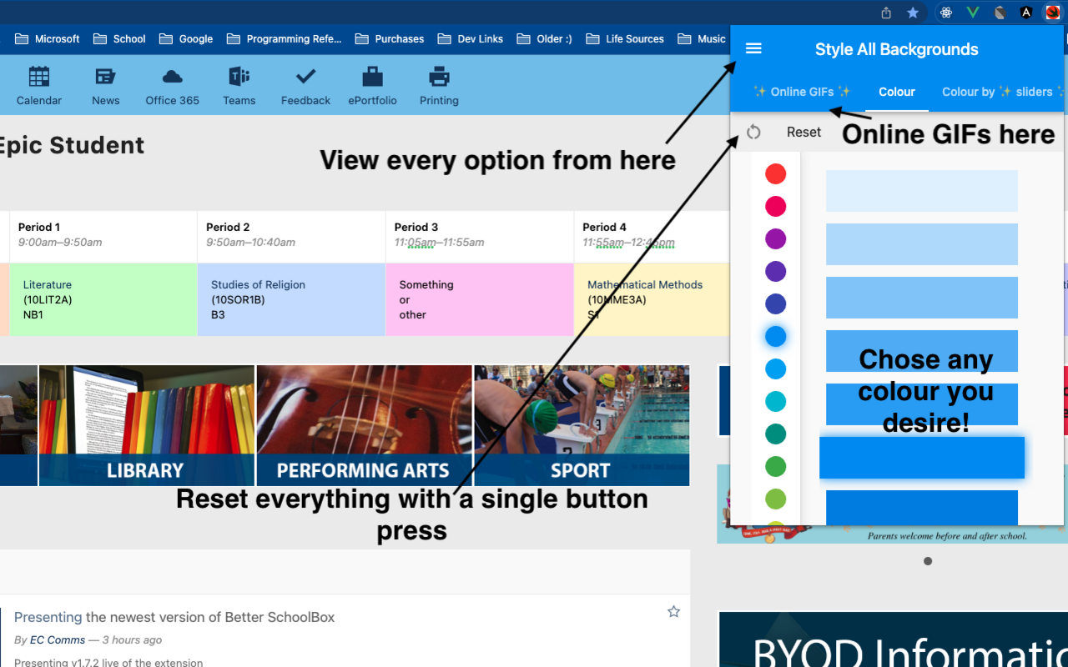Image resolution: width=1068 pixels, height=667 pixels.
Task: Switch to the Online GIFs tab
Action: [801, 92]
